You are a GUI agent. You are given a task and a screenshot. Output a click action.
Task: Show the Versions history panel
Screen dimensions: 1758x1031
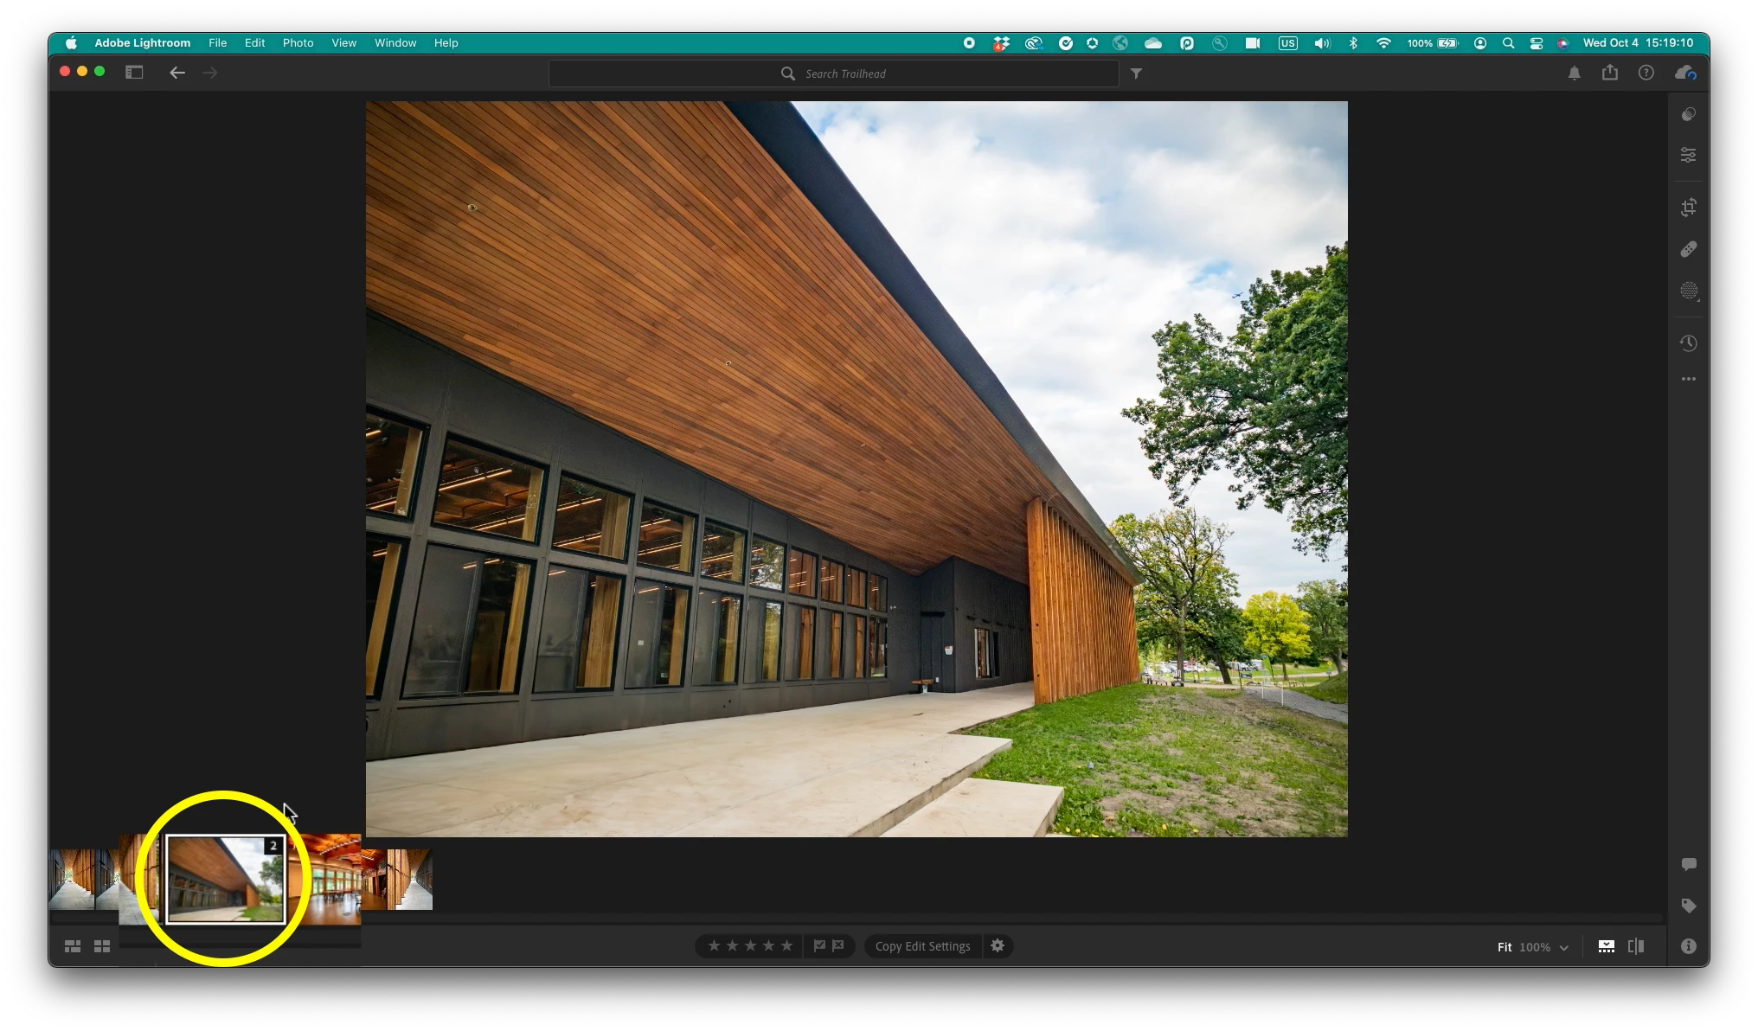point(1688,343)
